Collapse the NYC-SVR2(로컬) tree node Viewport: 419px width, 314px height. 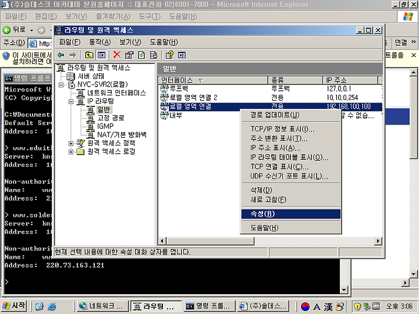point(61,85)
